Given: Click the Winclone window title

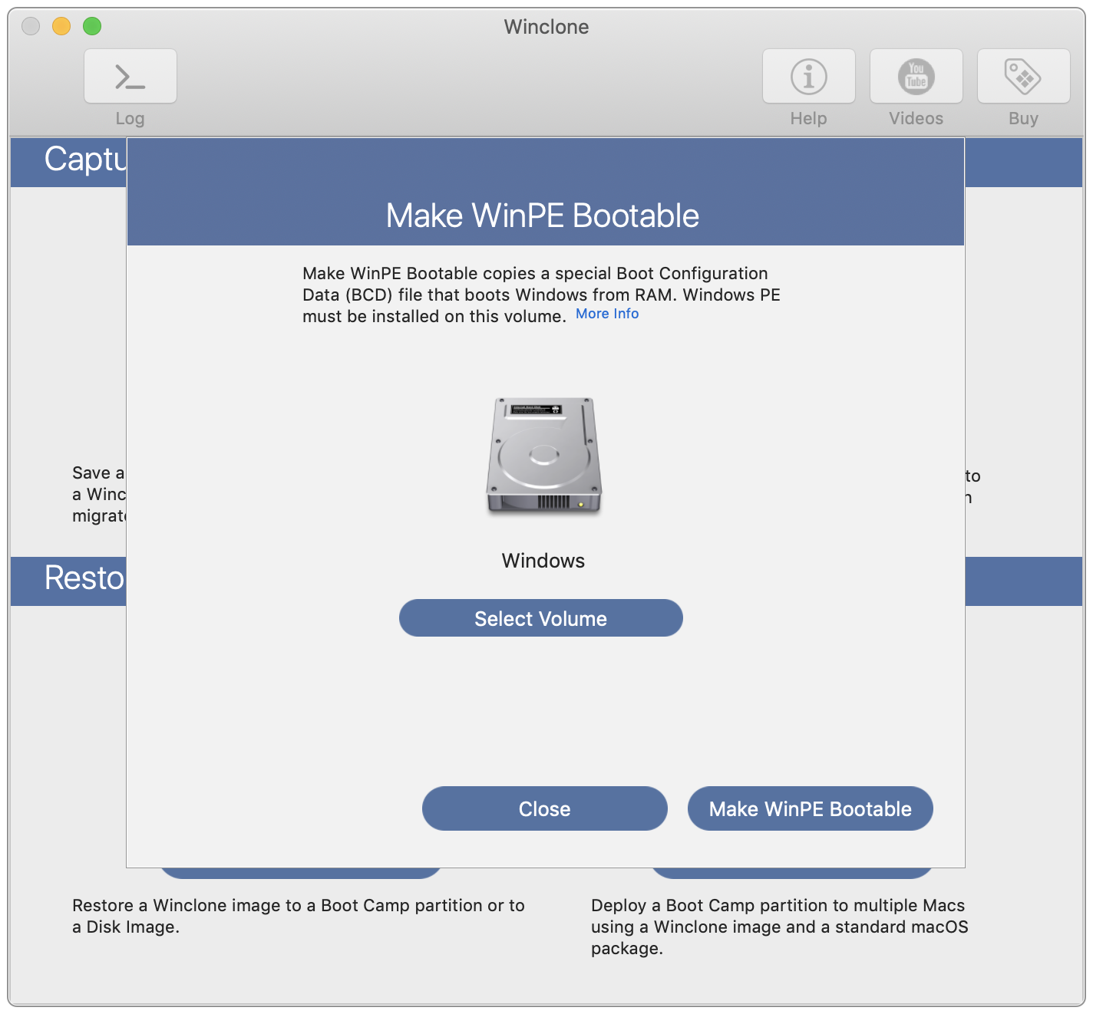Looking at the screenshot, I should pos(546,27).
